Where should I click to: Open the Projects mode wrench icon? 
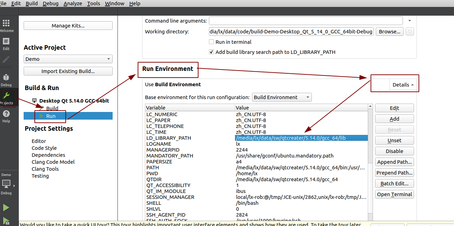click(x=6, y=98)
